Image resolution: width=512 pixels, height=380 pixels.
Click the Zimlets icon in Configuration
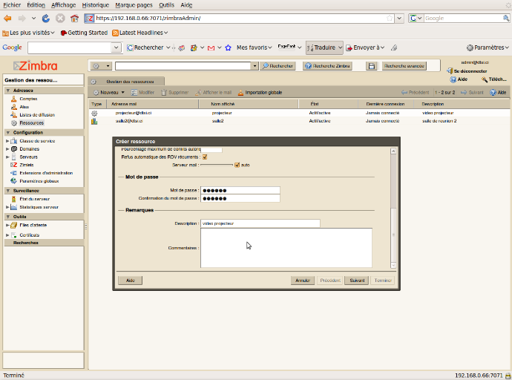14,165
